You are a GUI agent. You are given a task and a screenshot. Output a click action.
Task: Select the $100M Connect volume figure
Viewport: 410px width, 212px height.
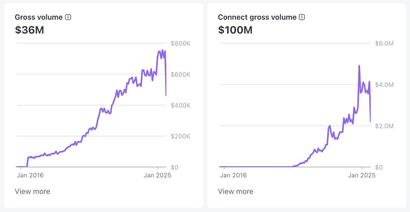(x=235, y=30)
